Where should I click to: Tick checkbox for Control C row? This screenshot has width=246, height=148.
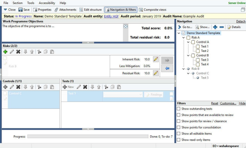5,93
